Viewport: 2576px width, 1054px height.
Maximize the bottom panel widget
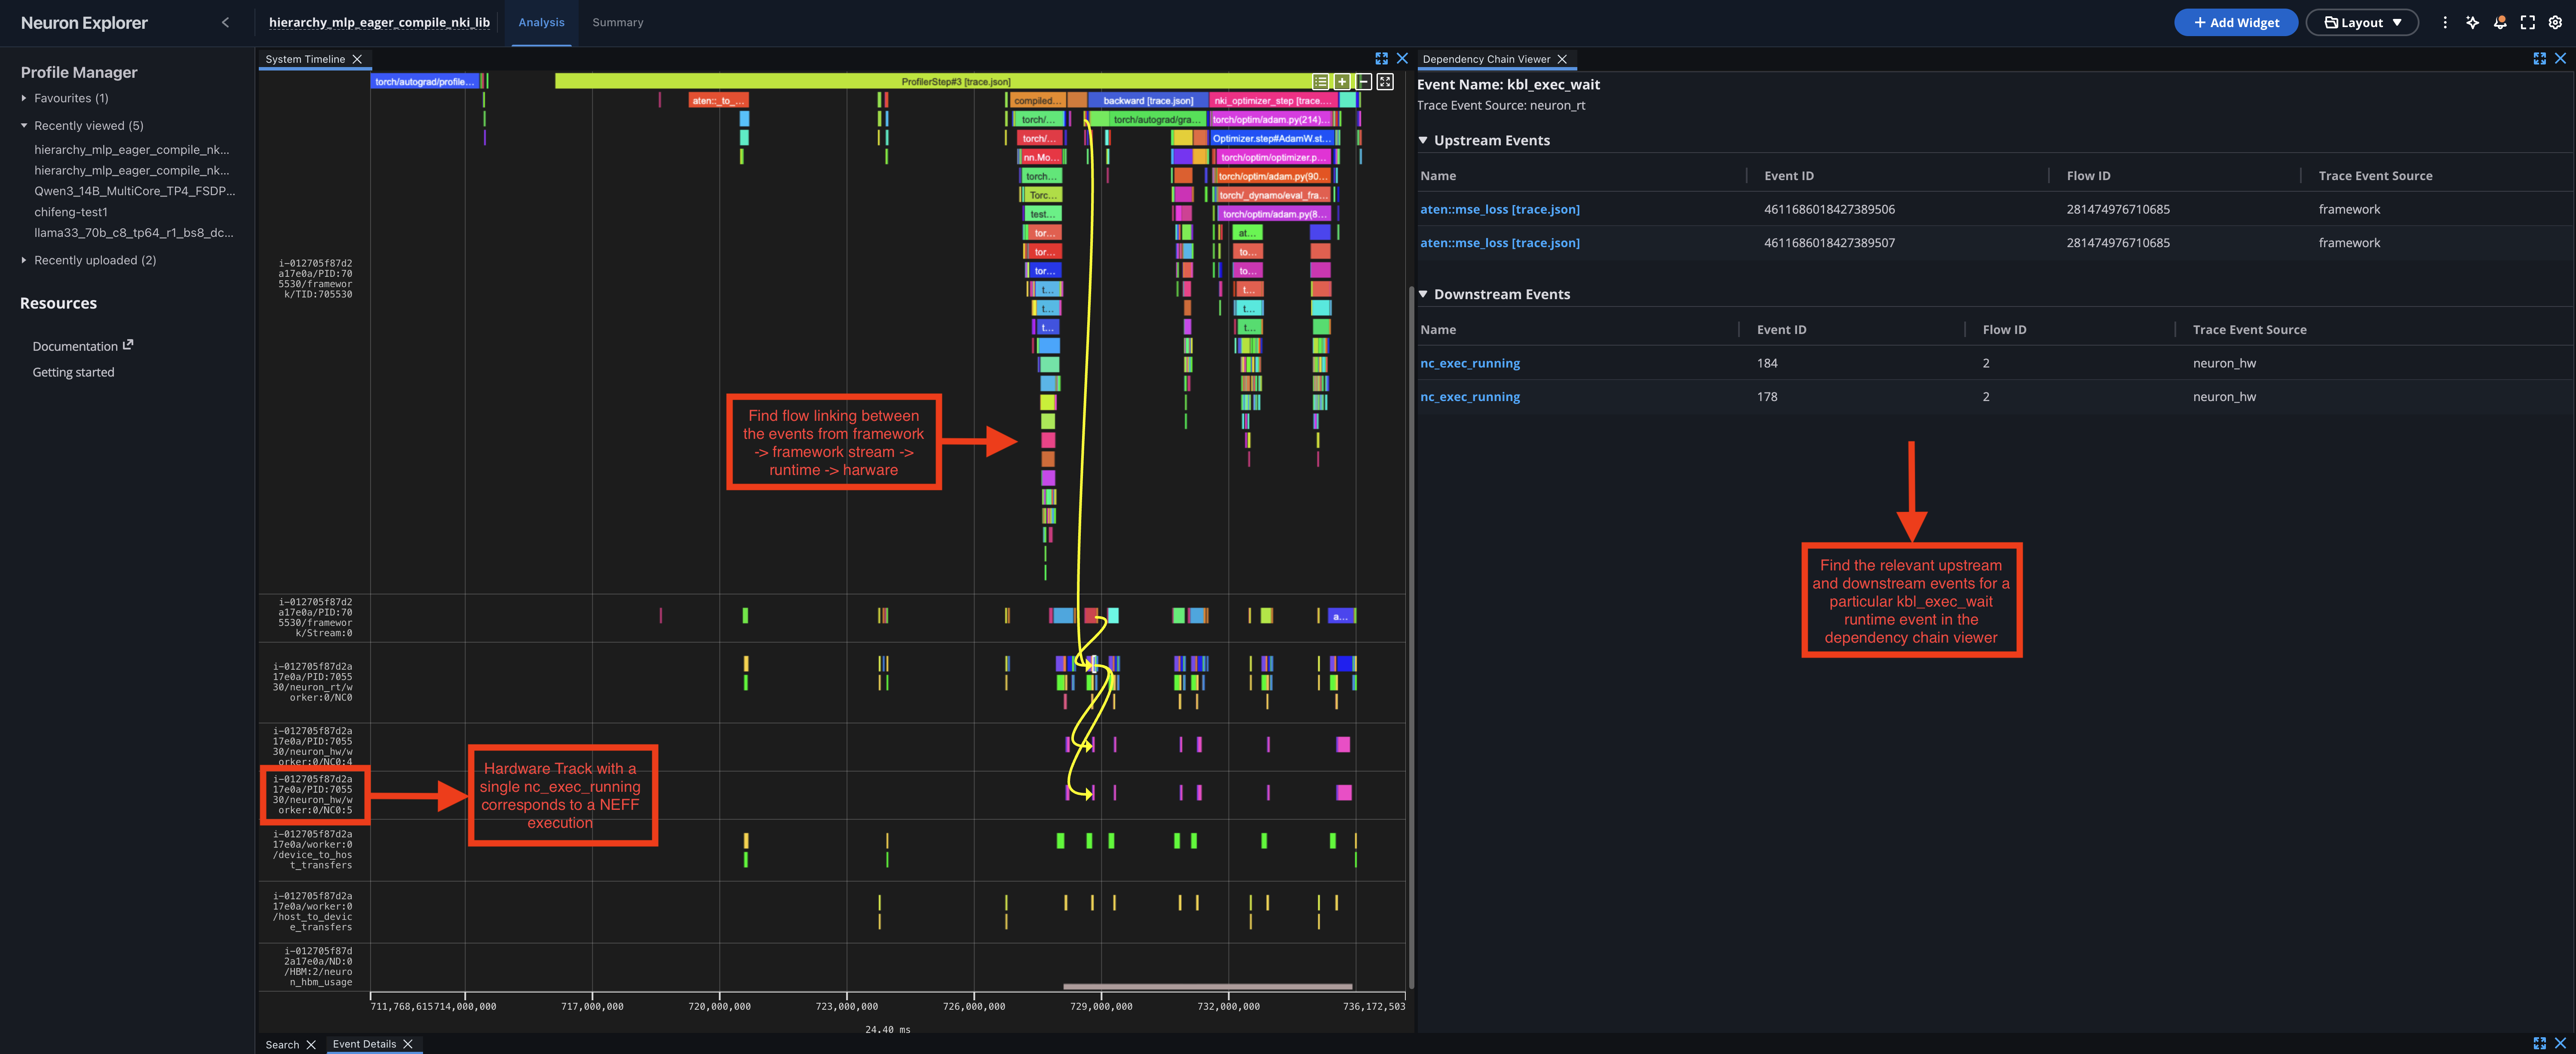pyautogui.click(x=2539, y=1043)
